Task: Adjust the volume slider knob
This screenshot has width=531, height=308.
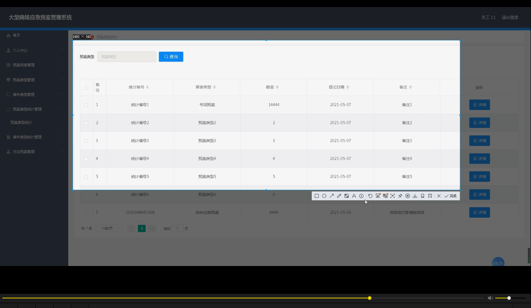Action: [509, 298]
